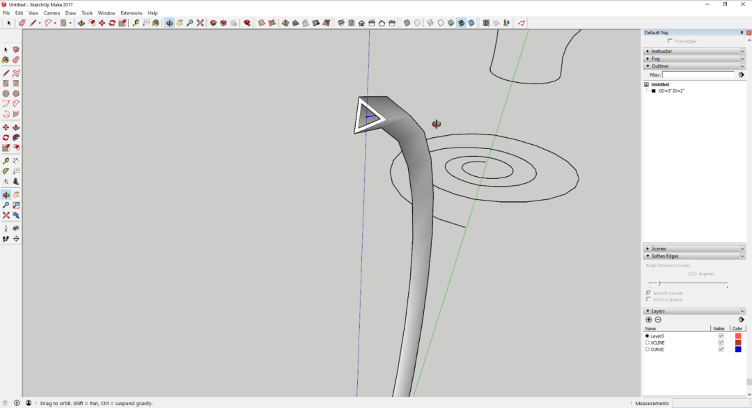Open the Camera menu
The height and width of the screenshot is (408, 752).
(52, 13)
